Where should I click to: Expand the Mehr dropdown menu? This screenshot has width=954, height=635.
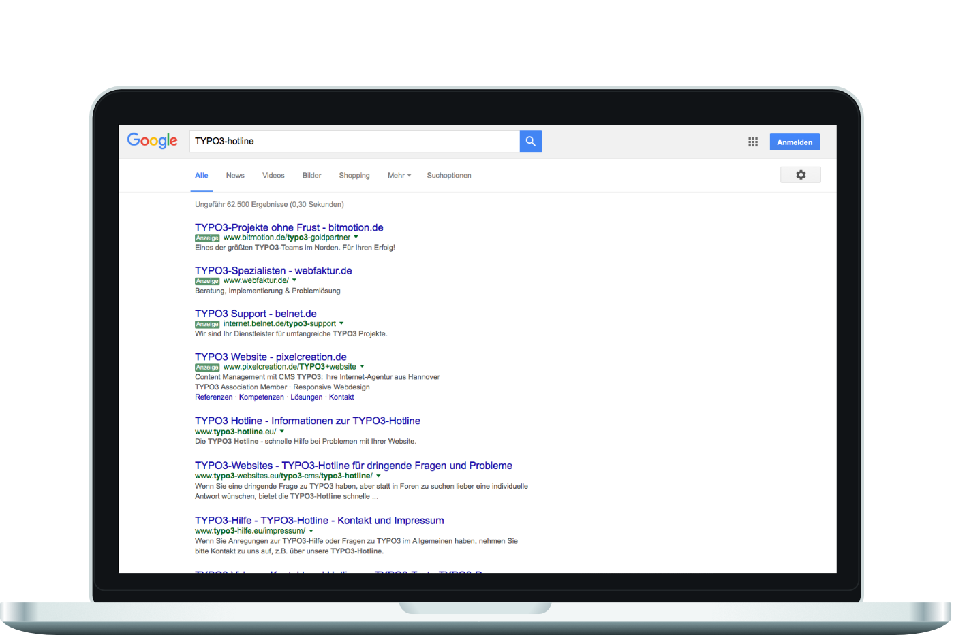[x=399, y=176]
